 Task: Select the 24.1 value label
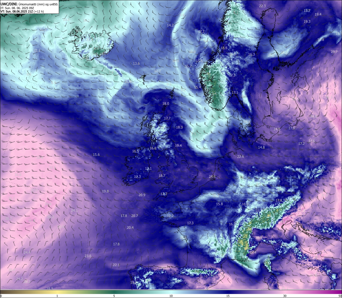pos(74,211)
